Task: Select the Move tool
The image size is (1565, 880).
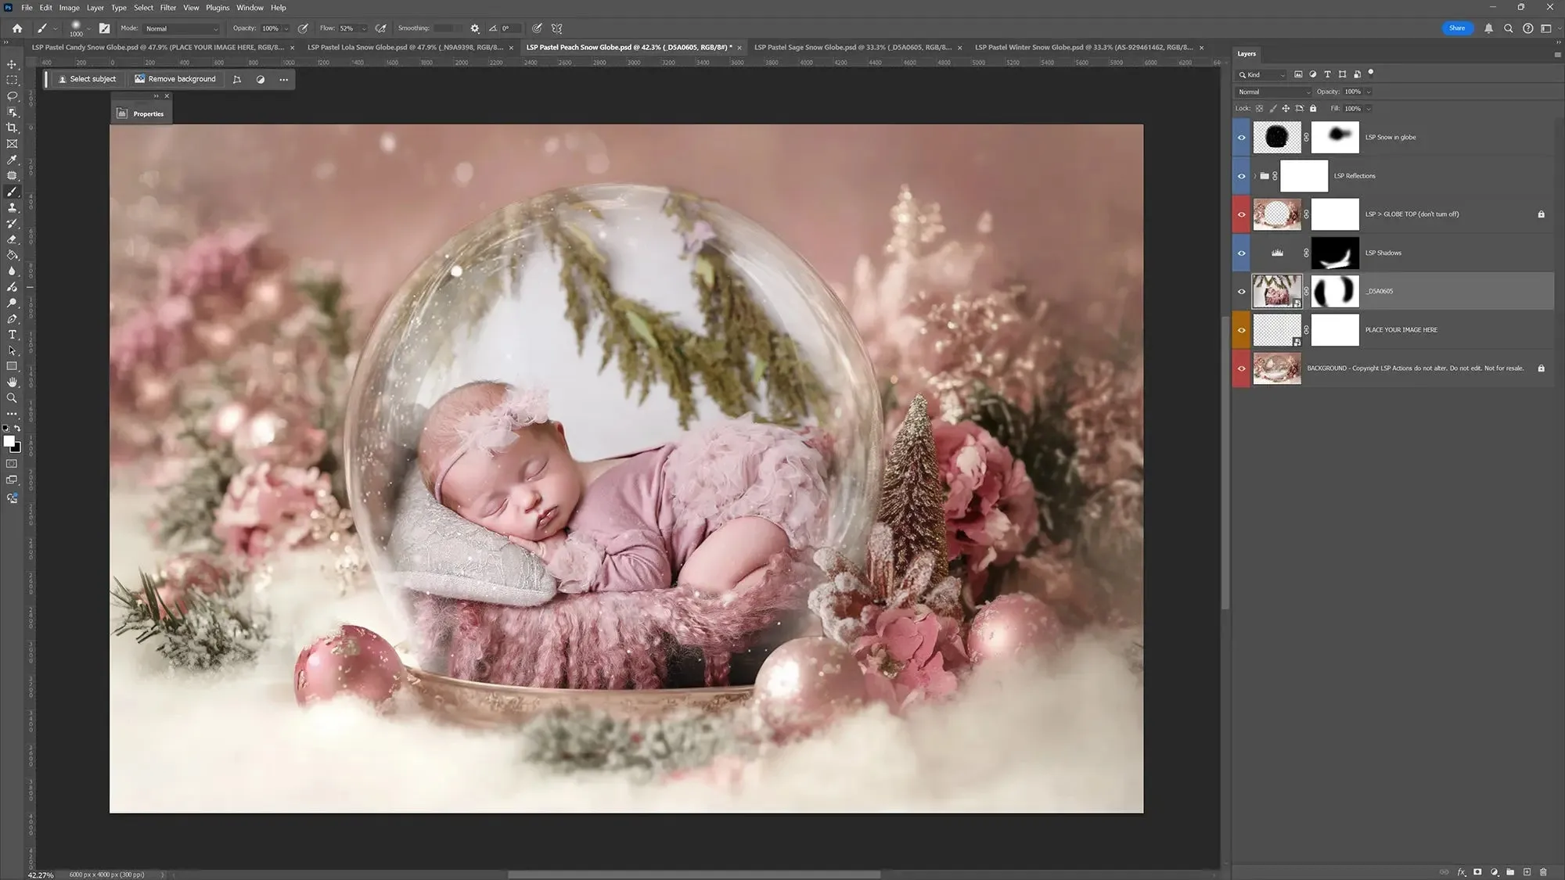Action: pyautogui.click(x=12, y=64)
